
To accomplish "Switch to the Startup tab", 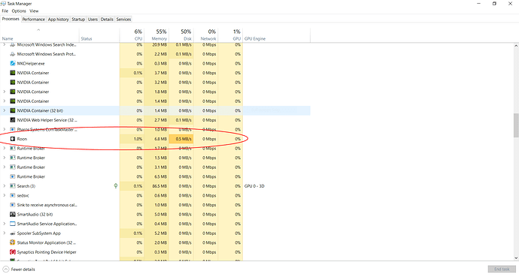I will (x=78, y=20).
